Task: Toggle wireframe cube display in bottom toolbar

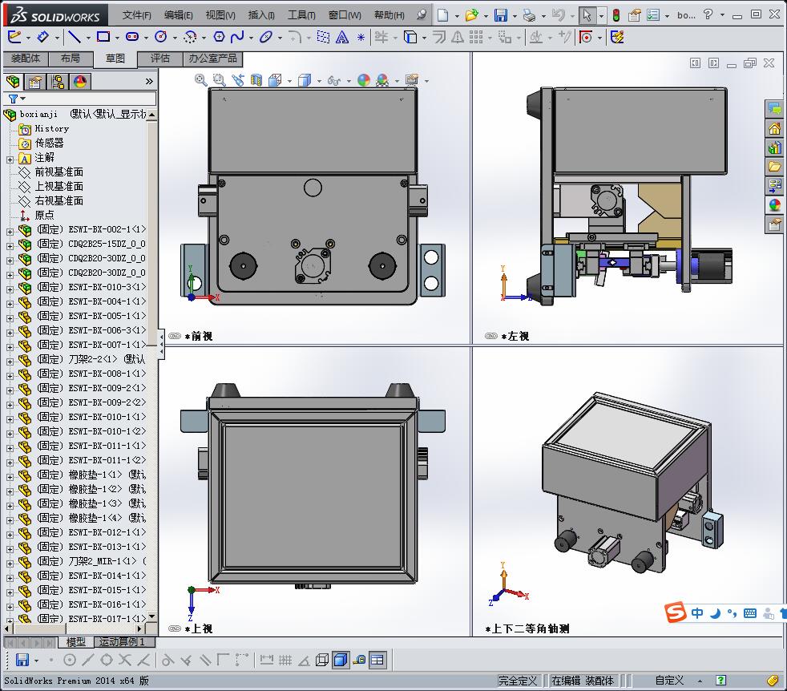Action: point(322,660)
